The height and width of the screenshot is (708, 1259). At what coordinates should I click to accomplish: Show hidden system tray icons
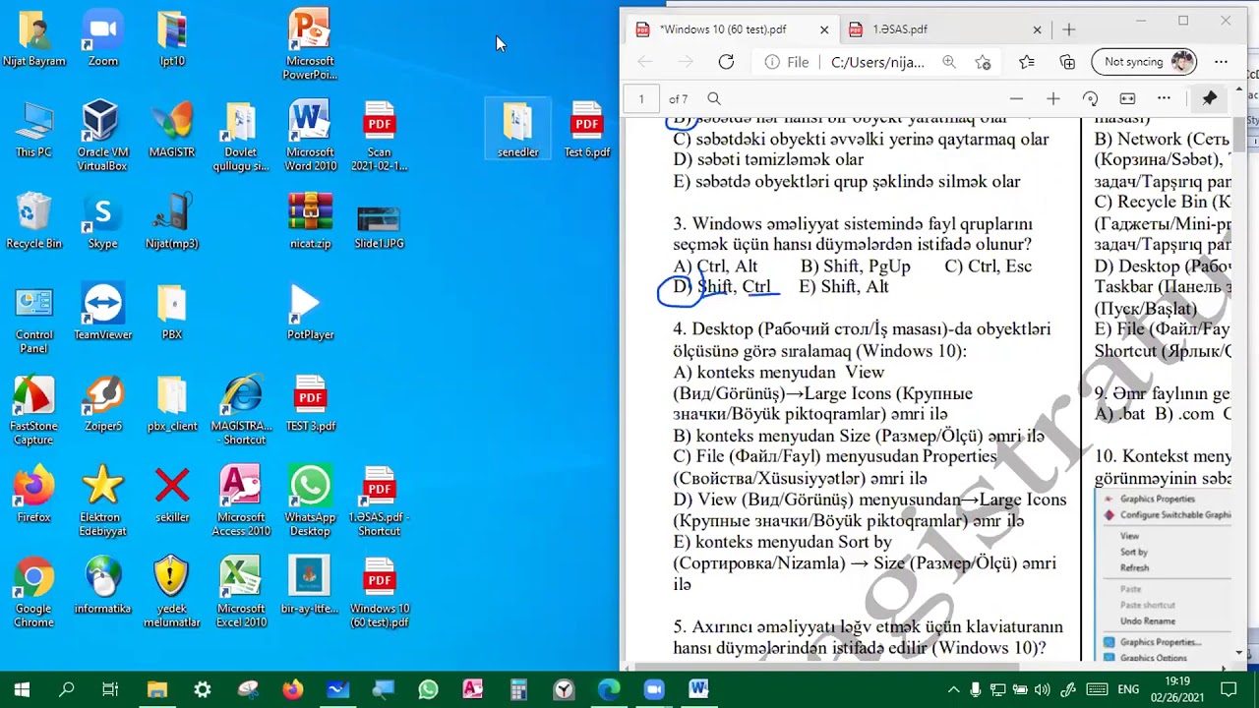[x=953, y=689]
